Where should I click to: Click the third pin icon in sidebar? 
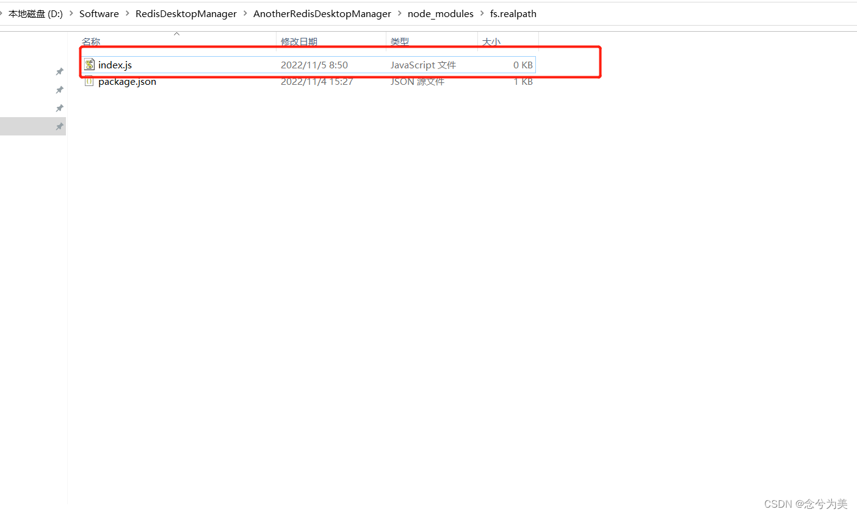(x=60, y=108)
